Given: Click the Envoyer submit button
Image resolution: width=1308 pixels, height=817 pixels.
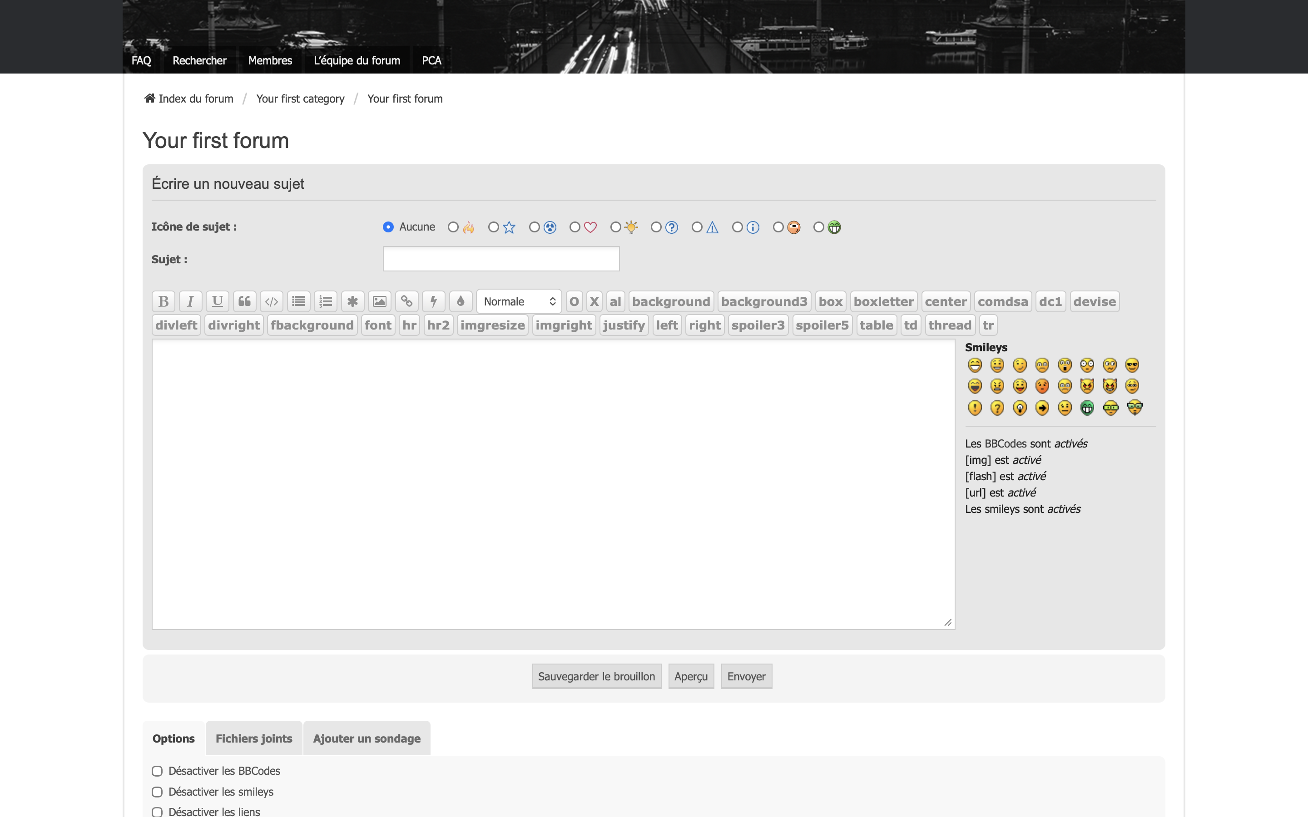Looking at the screenshot, I should click(x=746, y=676).
